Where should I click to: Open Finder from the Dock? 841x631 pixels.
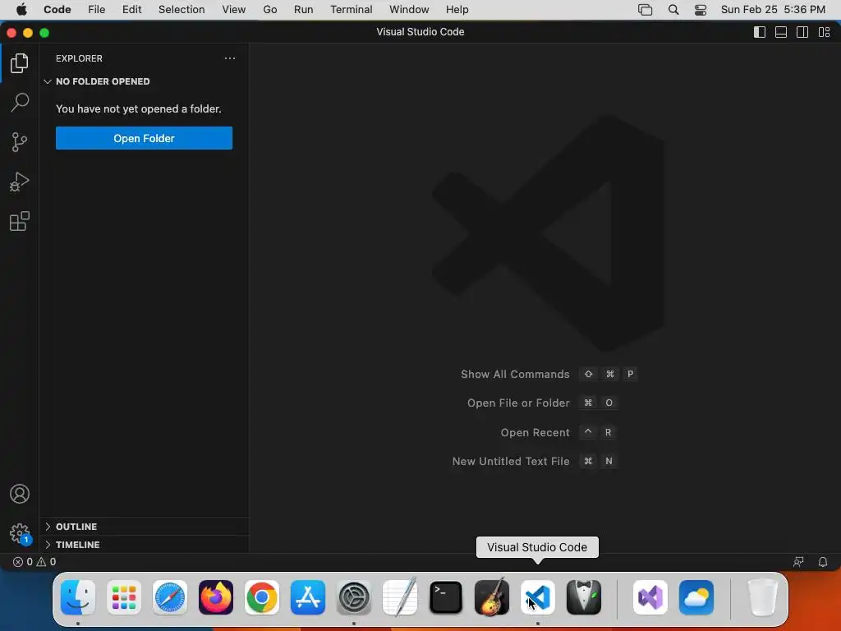coord(78,597)
